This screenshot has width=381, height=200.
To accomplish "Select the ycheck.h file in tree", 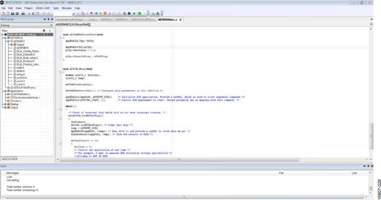I will coord(22,78).
